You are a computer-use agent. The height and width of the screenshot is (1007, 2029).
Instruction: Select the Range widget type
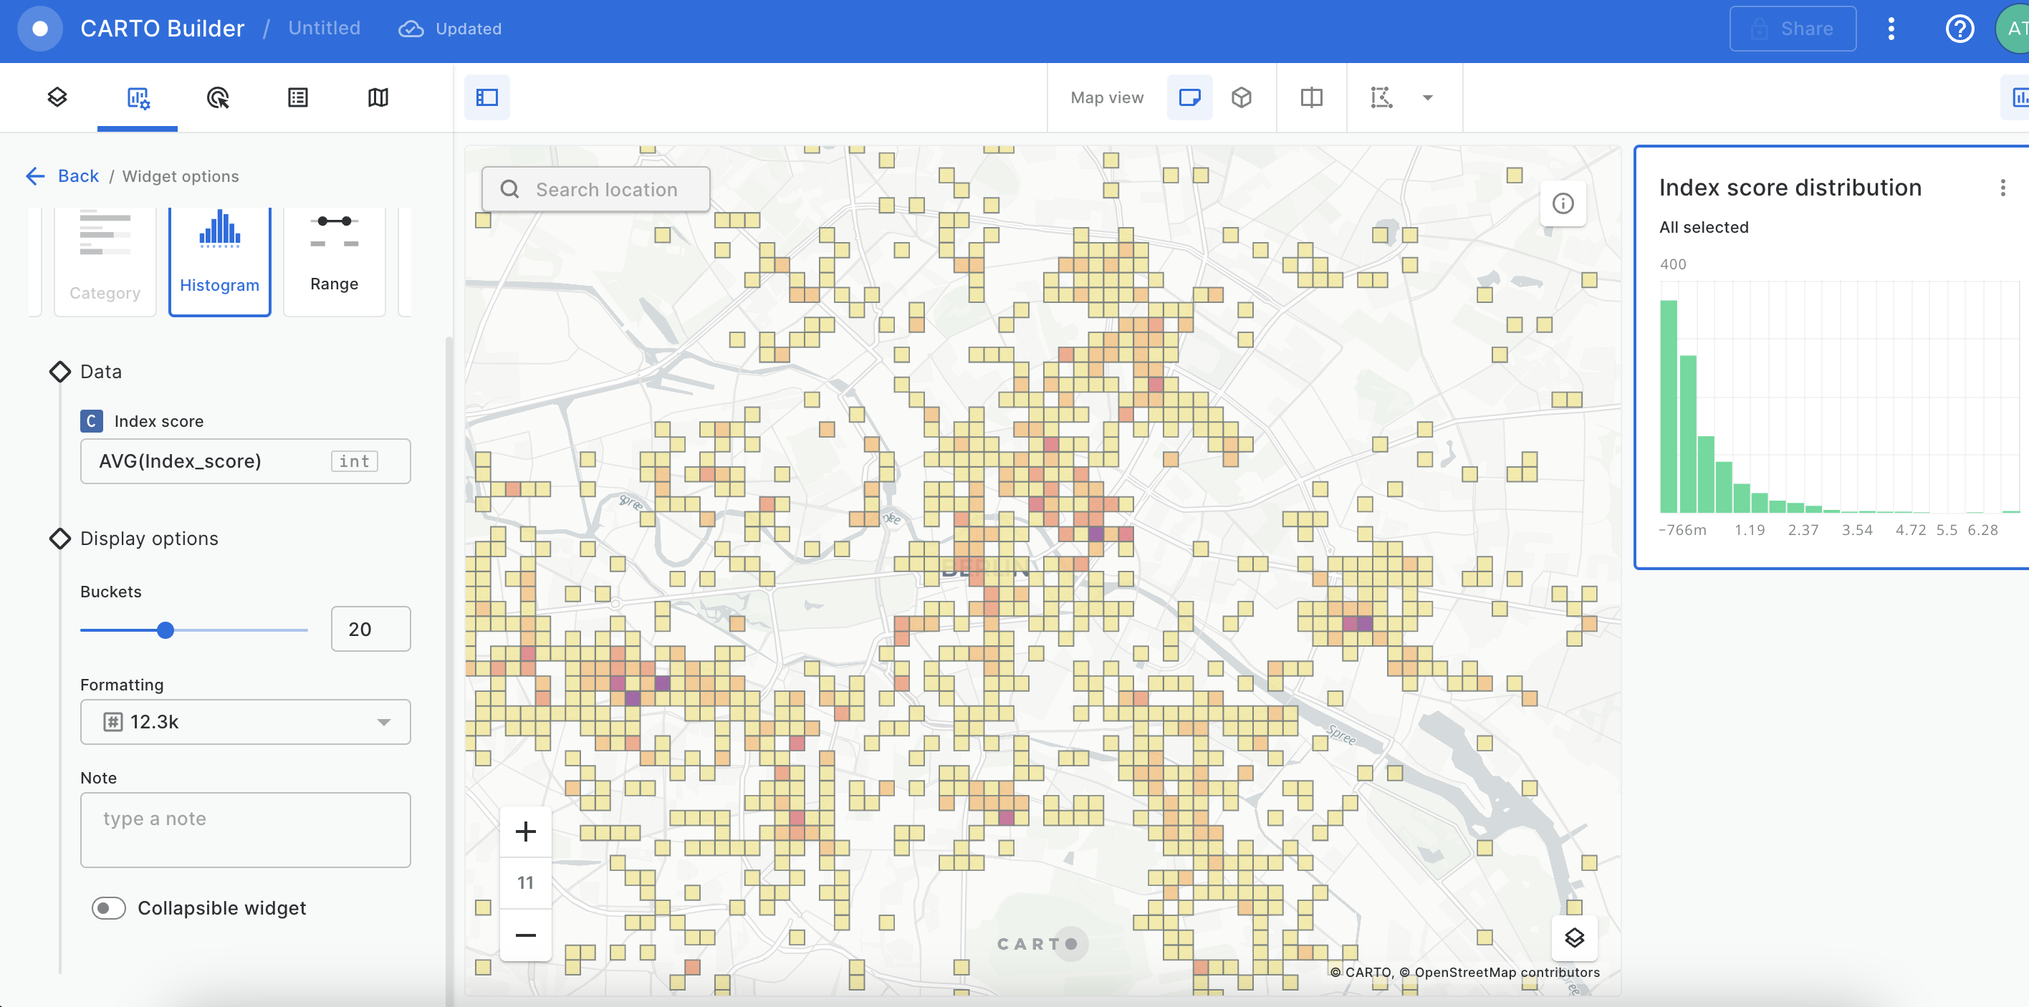click(334, 260)
